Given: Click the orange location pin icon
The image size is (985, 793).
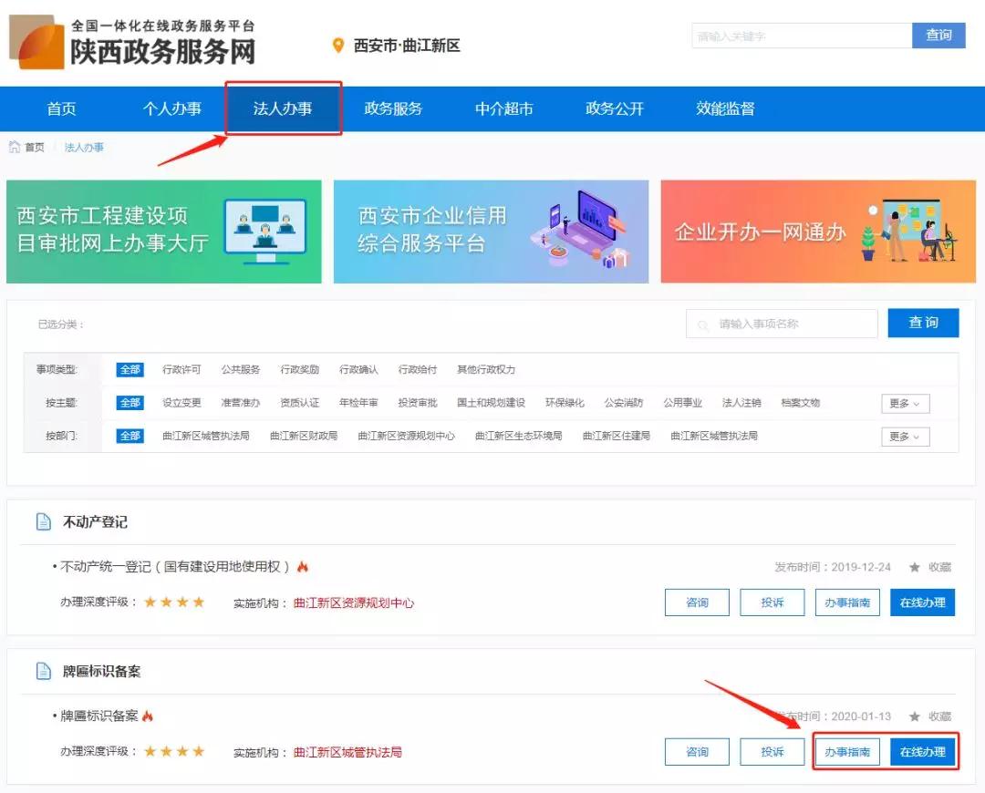Looking at the screenshot, I should (338, 46).
